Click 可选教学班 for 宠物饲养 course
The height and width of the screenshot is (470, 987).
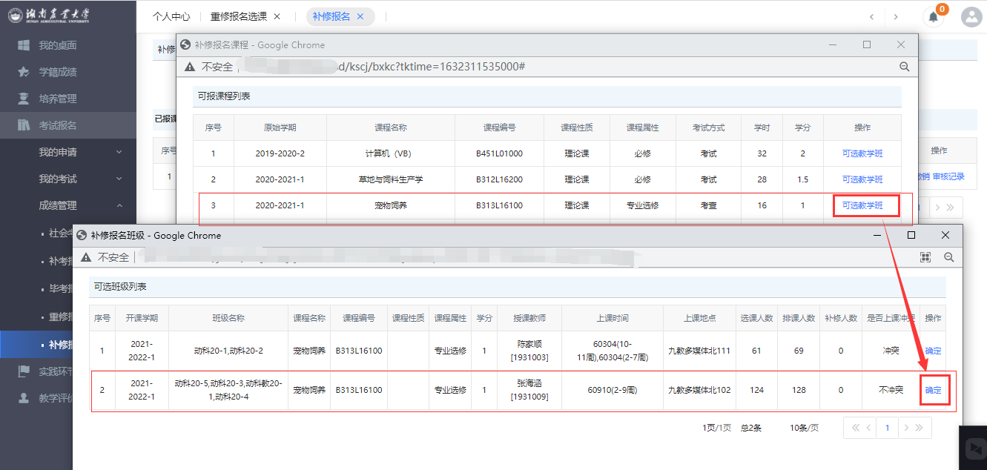click(862, 205)
